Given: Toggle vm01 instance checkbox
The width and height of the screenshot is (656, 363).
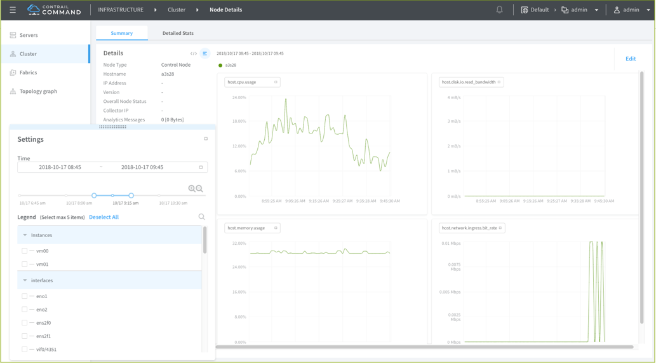Looking at the screenshot, I should 24,264.
